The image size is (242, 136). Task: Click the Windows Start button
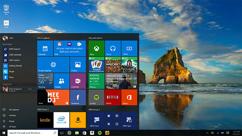pos(4,133)
